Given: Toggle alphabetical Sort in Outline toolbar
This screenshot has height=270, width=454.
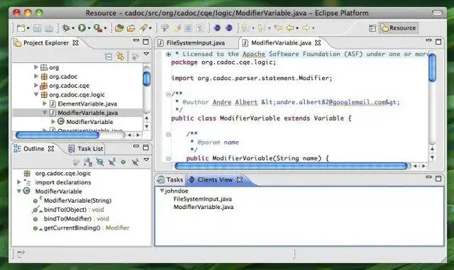Looking at the screenshot, I should click(88, 162).
